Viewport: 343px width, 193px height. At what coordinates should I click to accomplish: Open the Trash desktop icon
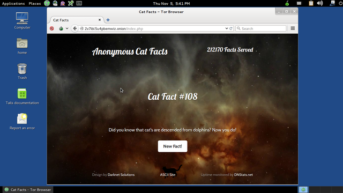[22, 71]
